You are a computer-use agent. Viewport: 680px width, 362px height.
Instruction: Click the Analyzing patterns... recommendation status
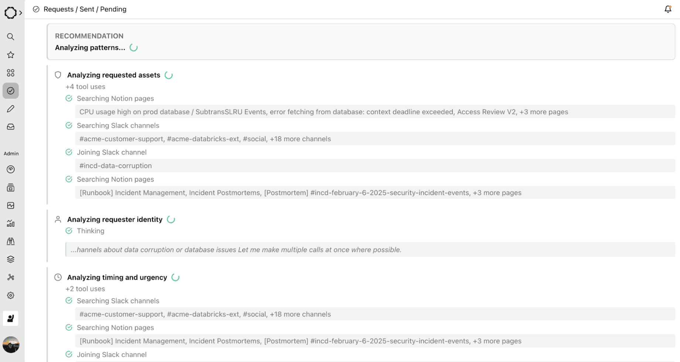(x=90, y=48)
